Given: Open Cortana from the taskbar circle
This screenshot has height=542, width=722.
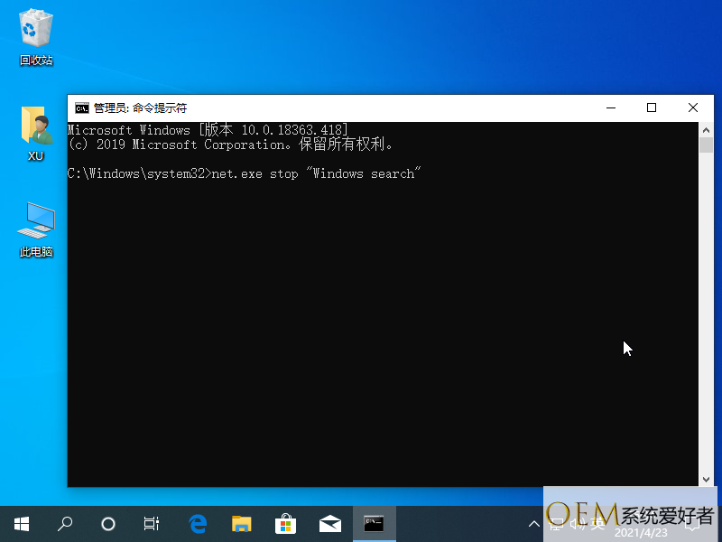Looking at the screenshot, I should (108, 523).
